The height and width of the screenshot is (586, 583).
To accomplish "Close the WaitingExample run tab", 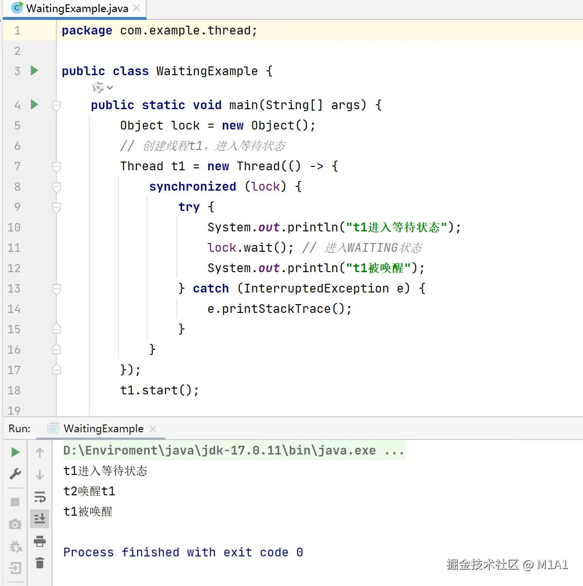I will point(153,429).
